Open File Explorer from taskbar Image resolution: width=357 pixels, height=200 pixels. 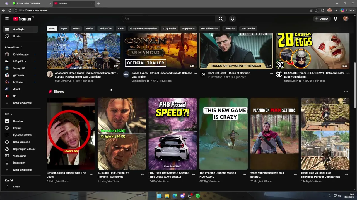pyautogui.click(x=167, y=196)
